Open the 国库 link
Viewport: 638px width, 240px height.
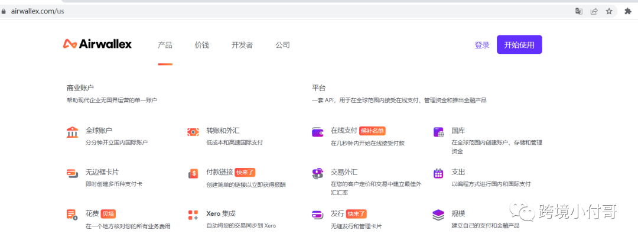coord(458,131)
